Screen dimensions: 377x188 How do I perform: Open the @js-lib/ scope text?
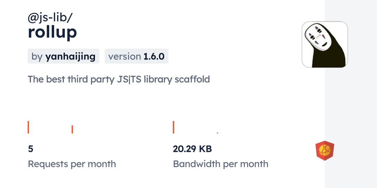(x=50, y=18)
